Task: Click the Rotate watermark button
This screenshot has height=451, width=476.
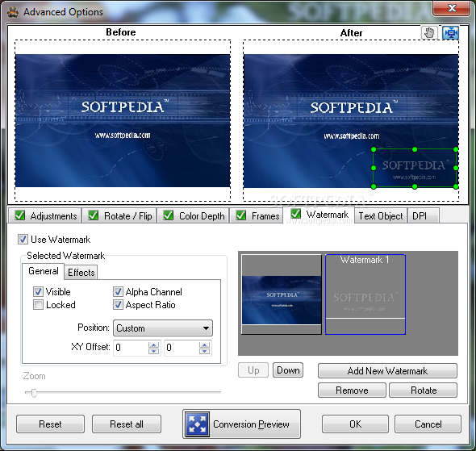Action: pyautogui.click(x=424, y=390)
